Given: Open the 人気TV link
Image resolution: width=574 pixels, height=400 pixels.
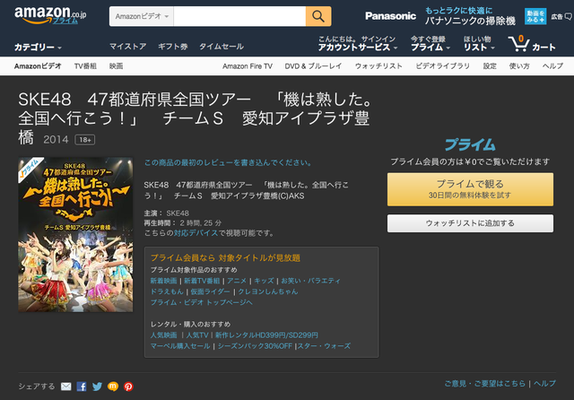Looking at the screenshot, I should [197, 335].
